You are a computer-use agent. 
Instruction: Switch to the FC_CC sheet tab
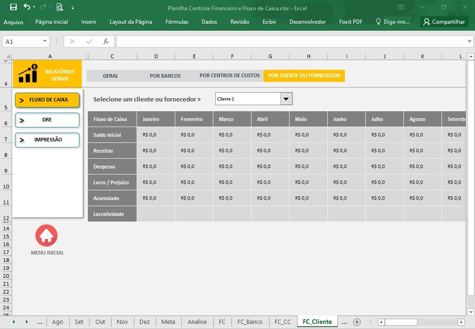click(x=283, y=322)
